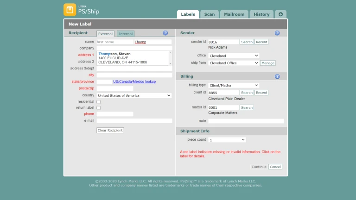Viewport: 356px width, 200px height.
Task: Click the red postal/zip label
Action: (x=86, y=88)
